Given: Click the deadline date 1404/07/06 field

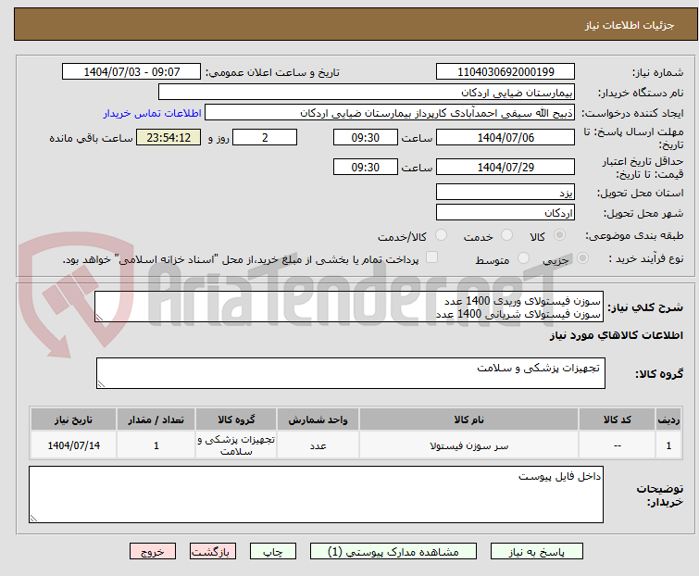Looking at the screenshot, I should pos(506,137).
